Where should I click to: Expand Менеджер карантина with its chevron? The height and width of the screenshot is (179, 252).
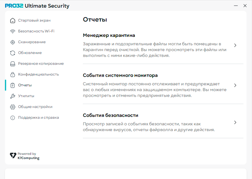(x=235, y=45)
